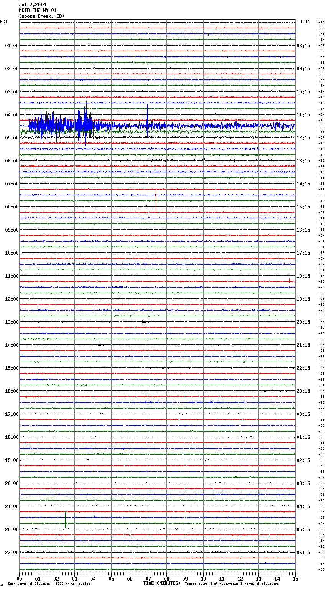Click minute tick 14 on the time axis
This screenshot has height=589, width=326.
(x=277, y=579)
